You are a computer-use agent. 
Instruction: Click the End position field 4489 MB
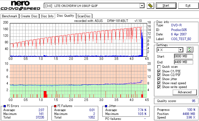point(184,62)
